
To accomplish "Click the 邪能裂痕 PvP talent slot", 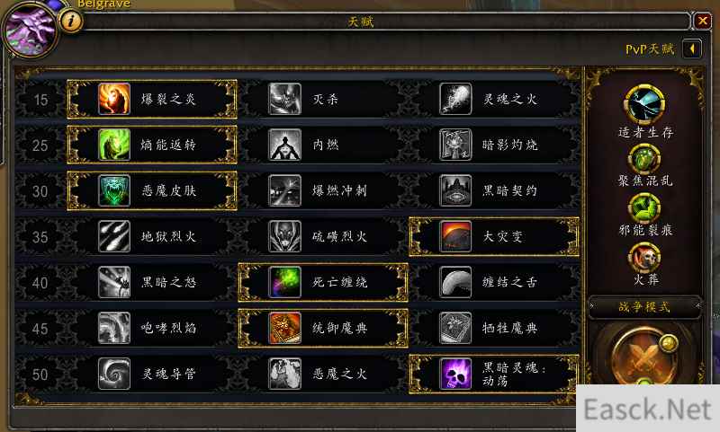I will click(644, 208).
